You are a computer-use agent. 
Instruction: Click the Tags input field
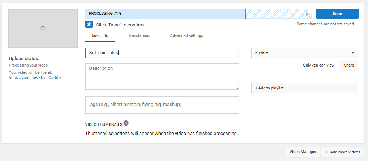point(162,105)
